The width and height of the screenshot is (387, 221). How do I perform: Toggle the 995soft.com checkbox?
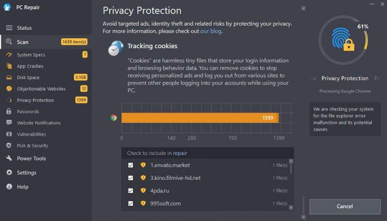(x=131, y=203)
